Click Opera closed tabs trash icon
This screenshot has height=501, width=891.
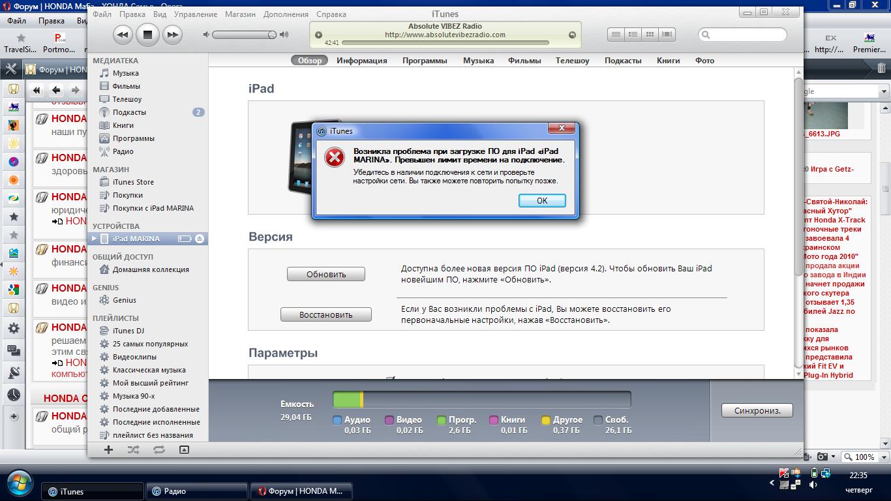pyautogui.click(x=881, y=68)
